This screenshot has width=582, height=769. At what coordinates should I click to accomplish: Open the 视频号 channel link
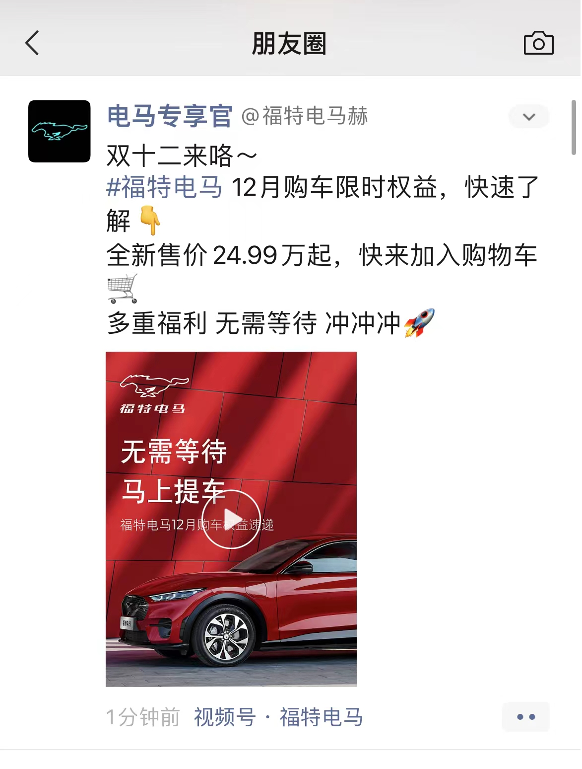(x=225, y=717)
